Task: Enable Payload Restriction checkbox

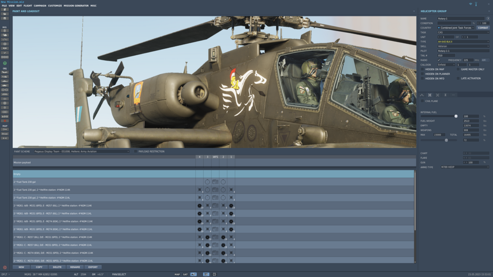Action: (136, 151)
